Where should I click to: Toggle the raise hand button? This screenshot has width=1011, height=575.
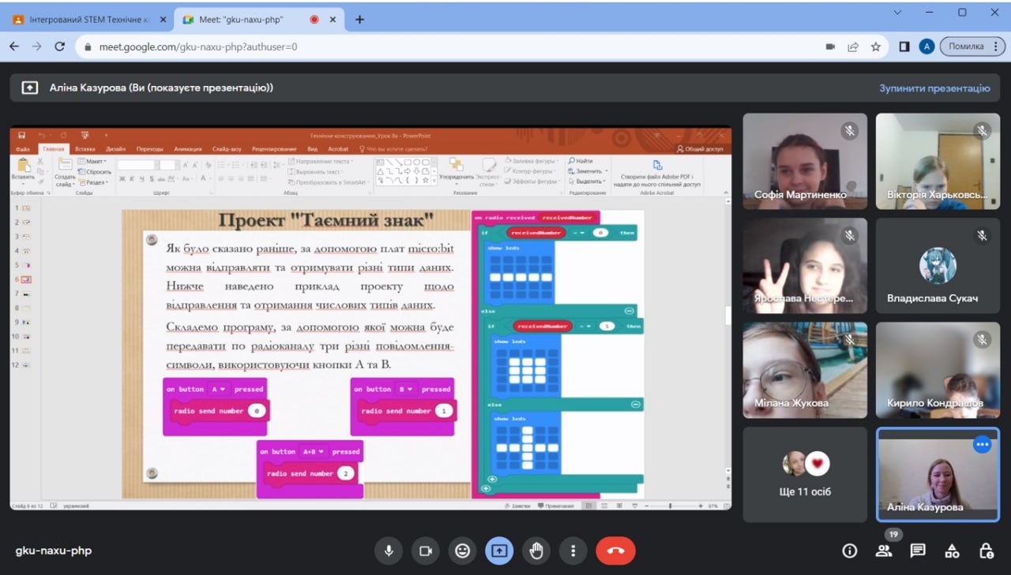pyautogui.click(x=536, y=551)
